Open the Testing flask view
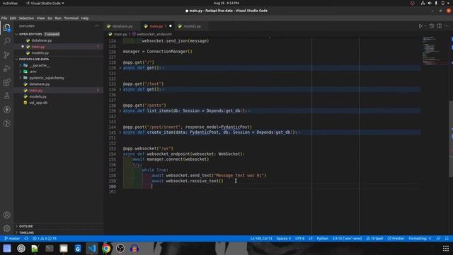The width and height of the screenshot is (453, 255). coord(6,96)
